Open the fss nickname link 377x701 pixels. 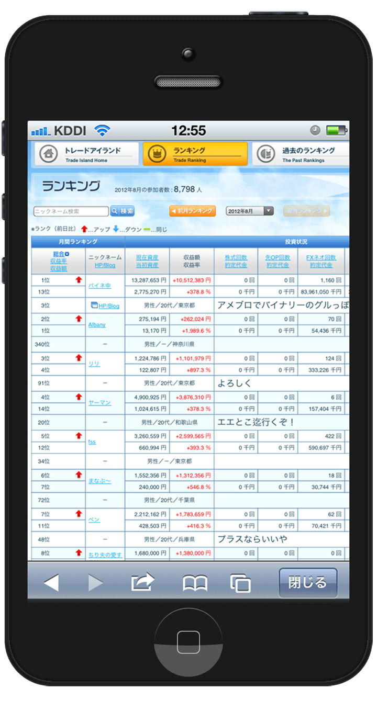pos(92,442)
